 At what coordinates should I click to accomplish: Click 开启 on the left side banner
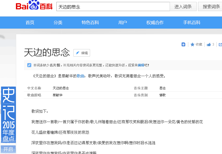pyautogui.click(x=8, y=149)
